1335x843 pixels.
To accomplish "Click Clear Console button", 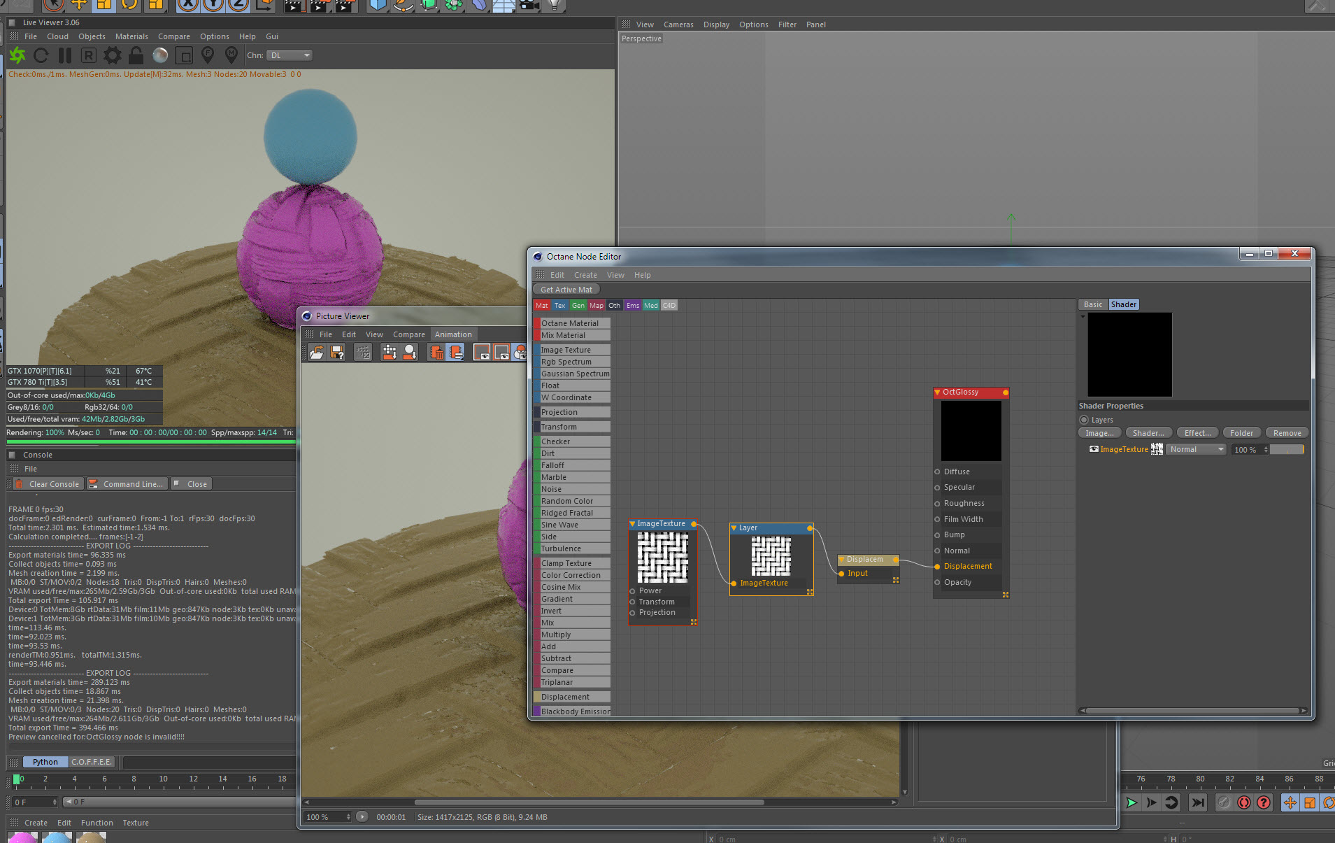I will (48, 484).
